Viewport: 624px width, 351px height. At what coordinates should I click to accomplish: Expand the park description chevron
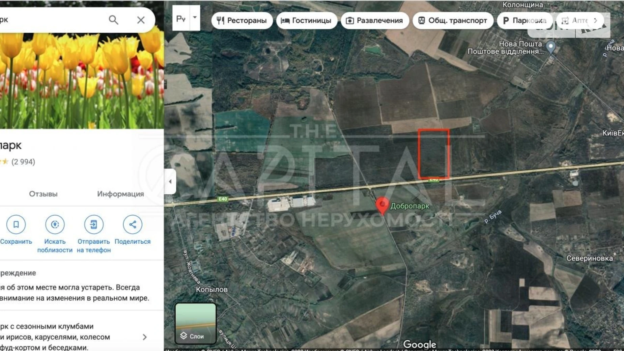[x=145, y=337]
